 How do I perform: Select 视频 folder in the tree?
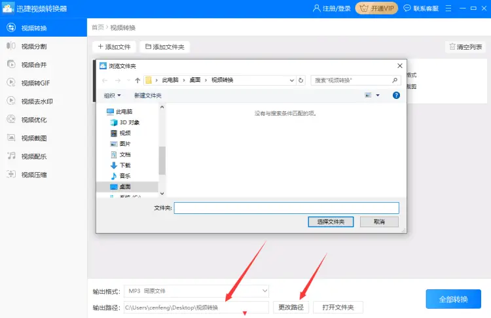coord(125,133)
